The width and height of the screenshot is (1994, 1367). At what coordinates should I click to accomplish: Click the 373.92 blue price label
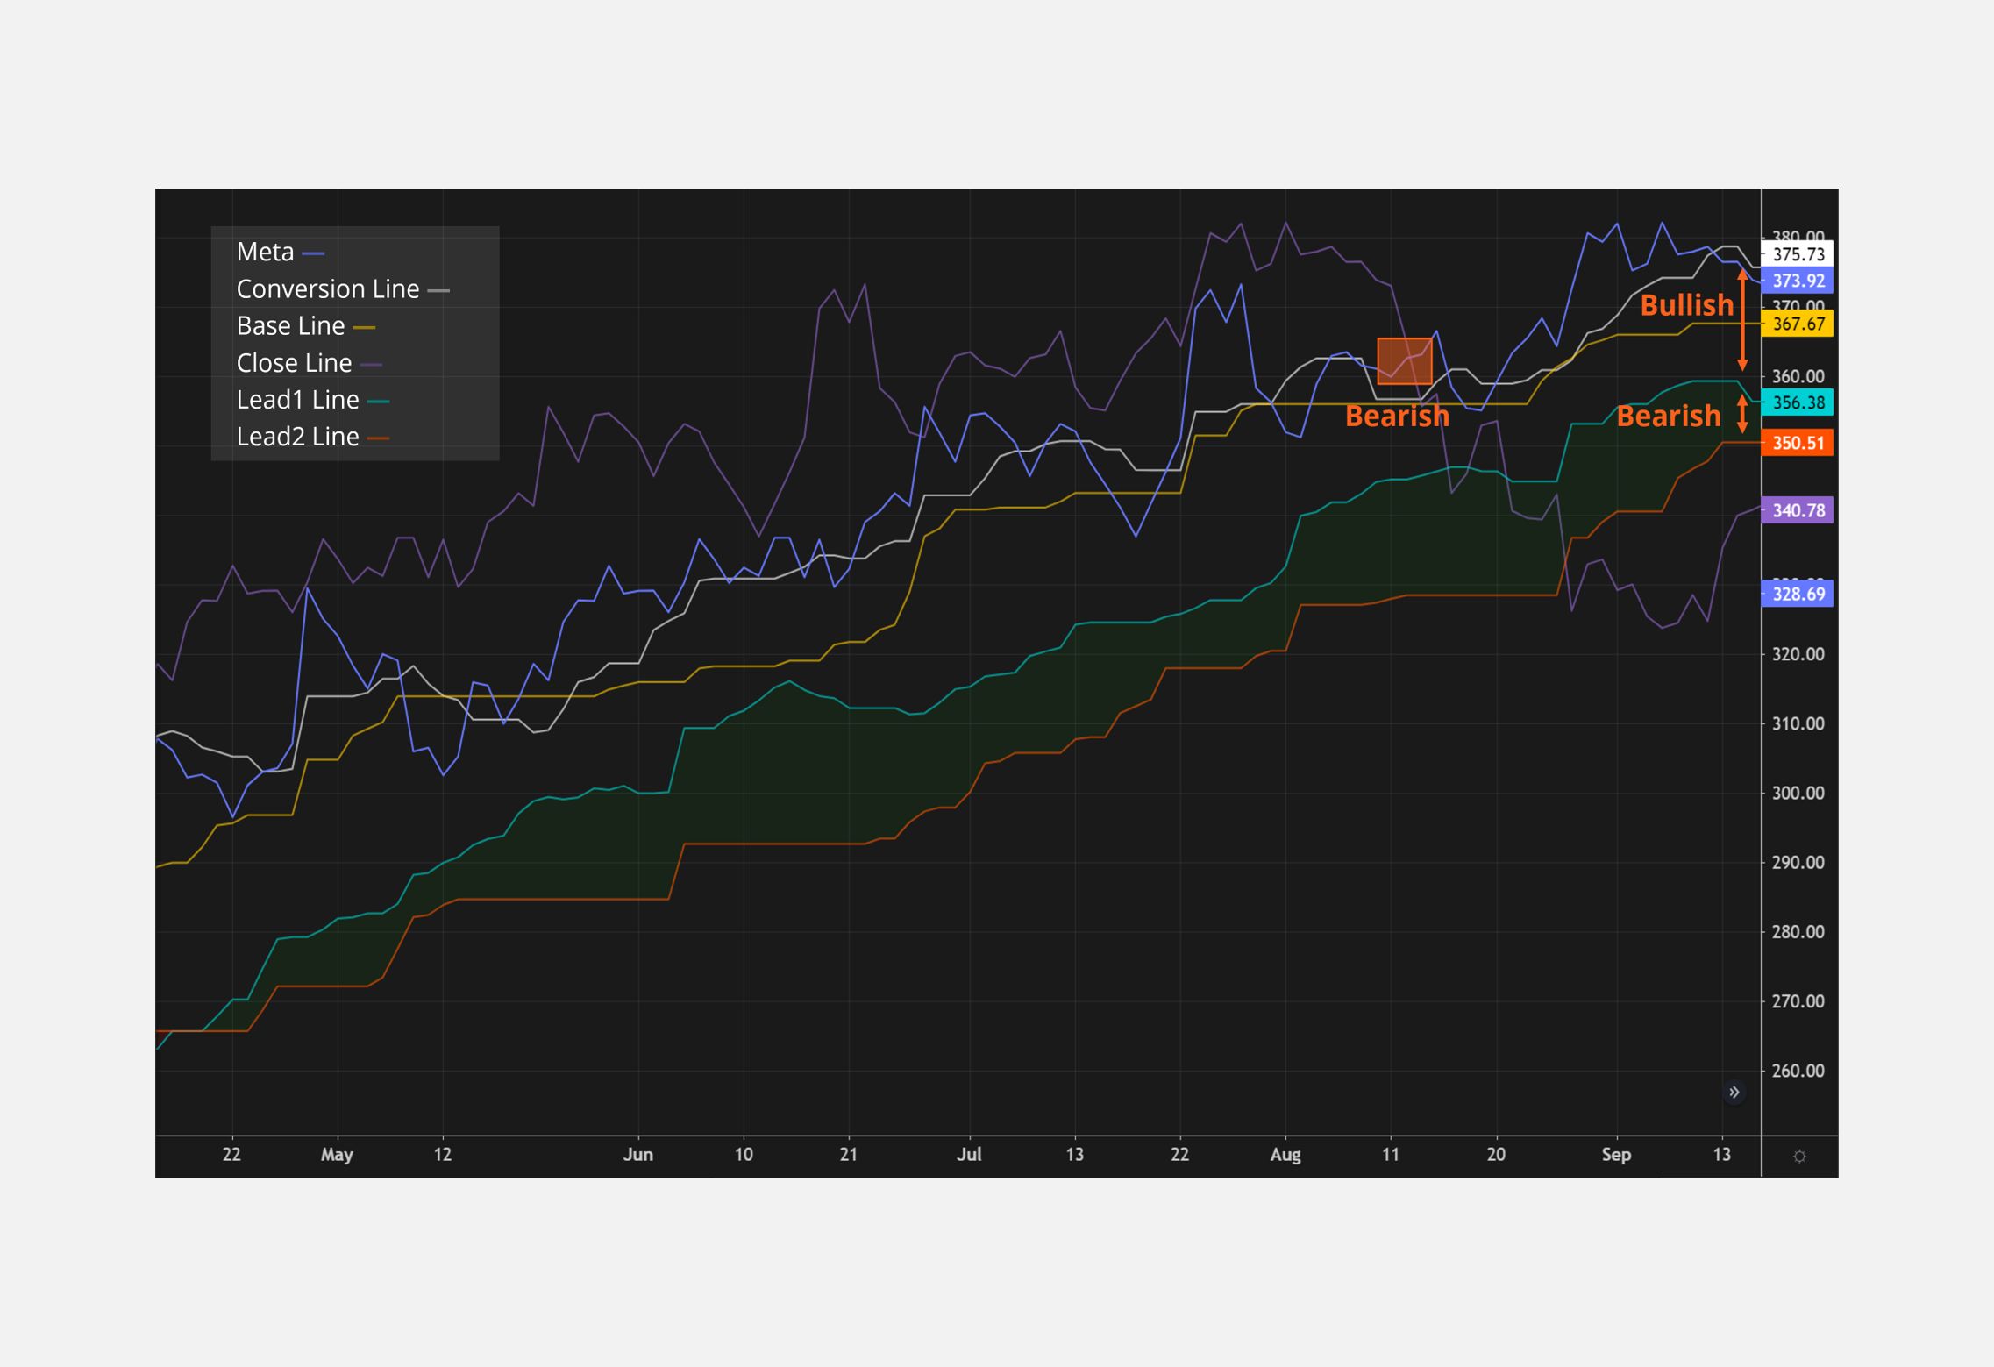[1798, 281]
